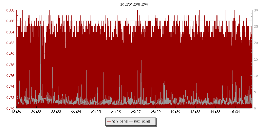This screenshot has width=262, height=131.
Task: Select the 16:34 time axis label
Action: coord(235,112)
